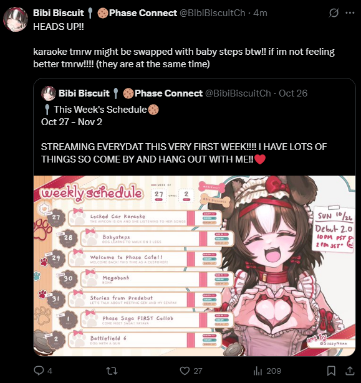The image size is (361, 383).
Task: Open @BibiBiscuitCh handle on main post
Action: click(x=213, y=13)
